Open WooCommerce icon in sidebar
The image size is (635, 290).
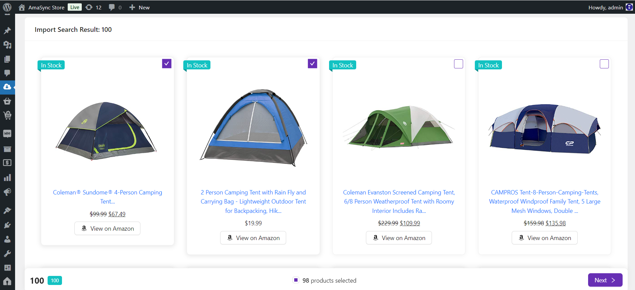[x=7, y=133]
